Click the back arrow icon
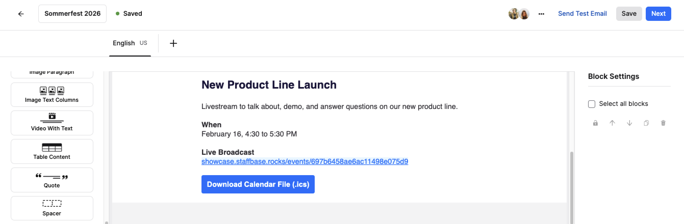The image size is (684, 224). (x=21, y=14)
